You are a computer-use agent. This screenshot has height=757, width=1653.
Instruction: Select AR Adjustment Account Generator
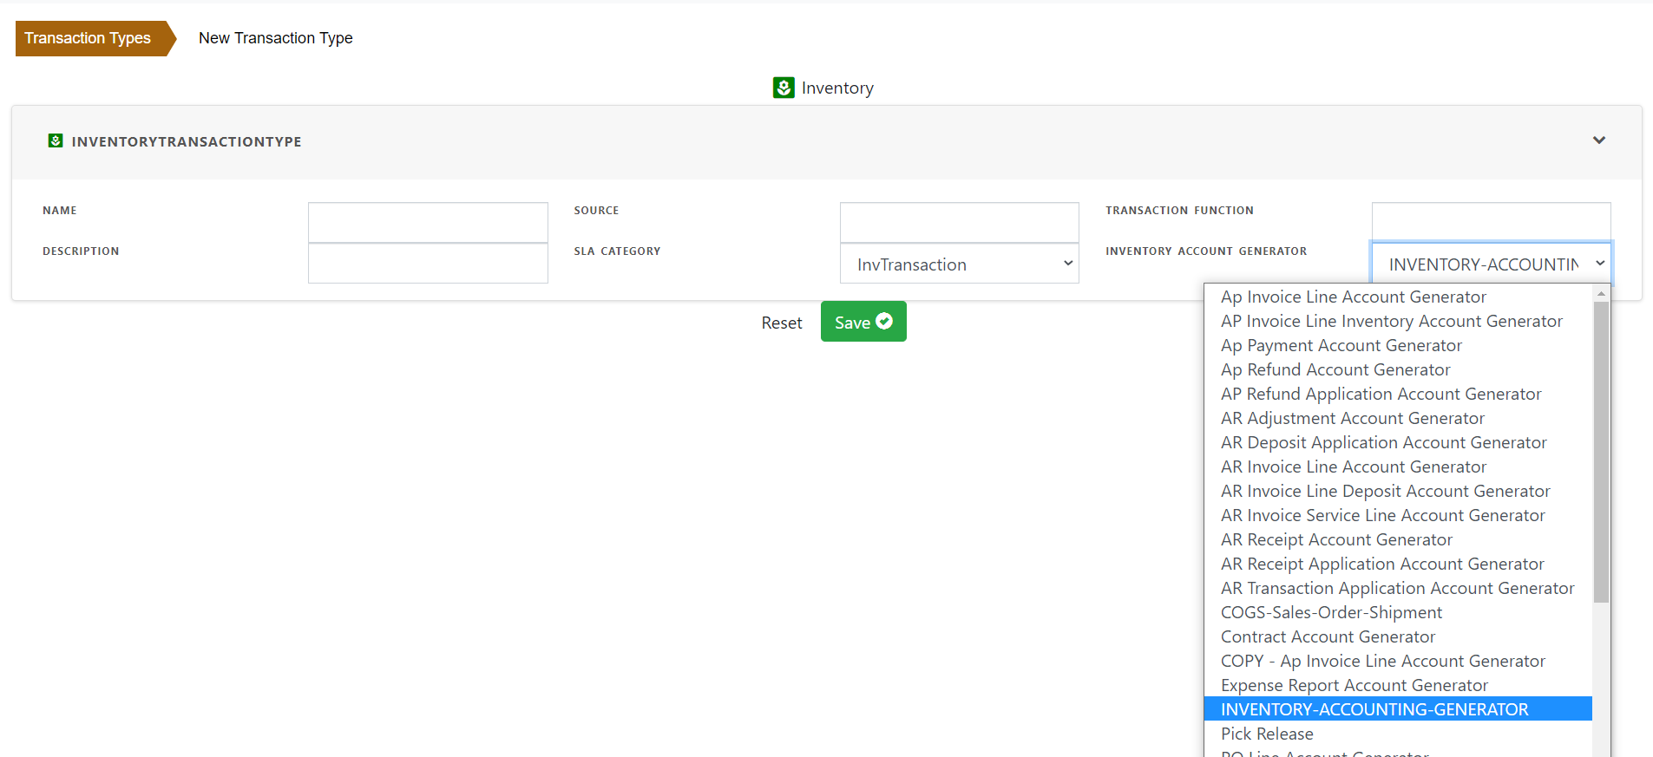click(1398, 418)
